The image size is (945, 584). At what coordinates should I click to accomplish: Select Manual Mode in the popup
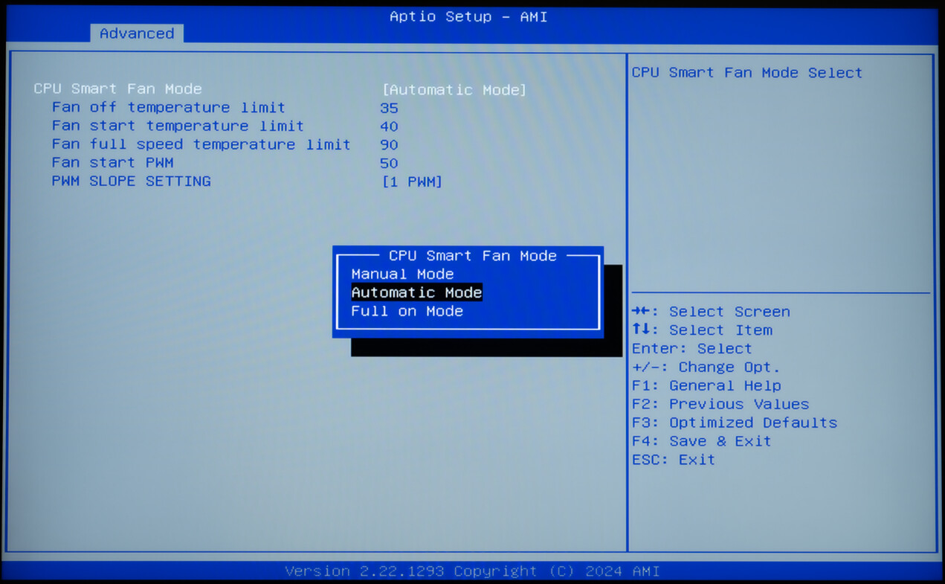tap(402, 275)
